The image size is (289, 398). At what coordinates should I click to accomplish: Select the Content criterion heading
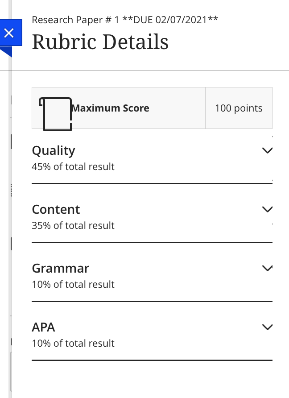(x=56, y=209)
